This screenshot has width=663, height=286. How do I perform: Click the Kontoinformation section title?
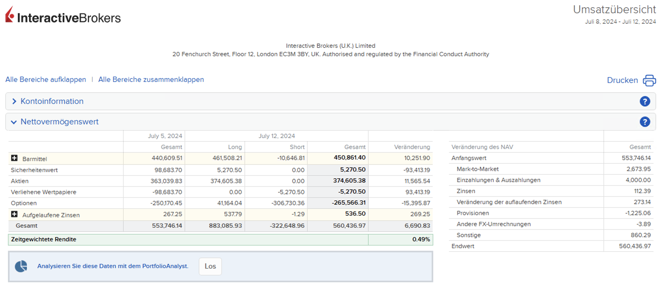click(52, 101)
